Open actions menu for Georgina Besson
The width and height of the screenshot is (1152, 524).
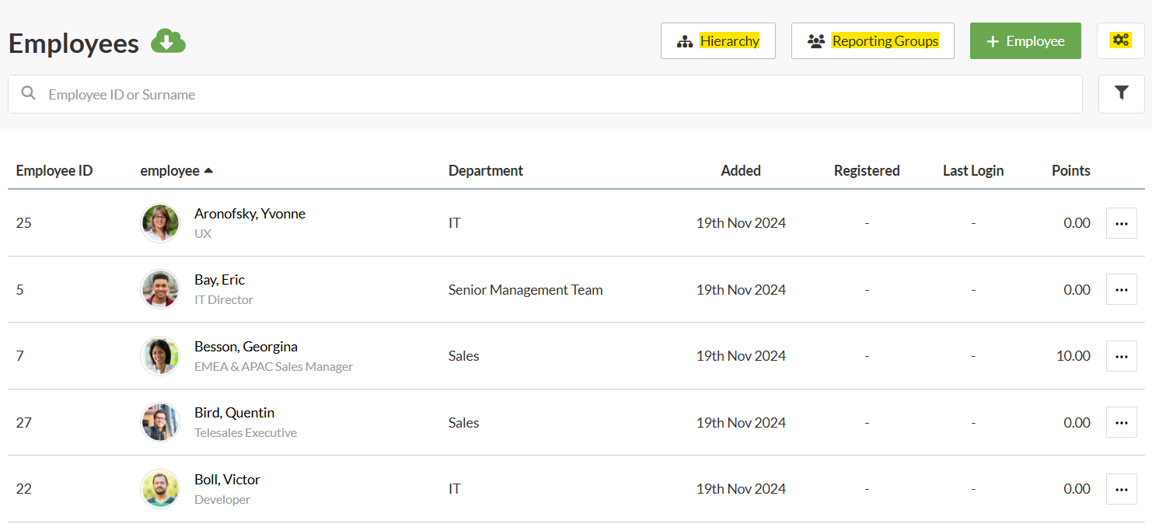1121,356
